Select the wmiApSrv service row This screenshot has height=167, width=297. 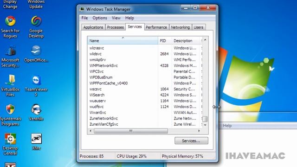point(145,60)
